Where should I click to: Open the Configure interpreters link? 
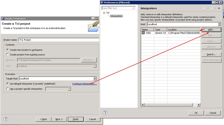click(84, 84)
